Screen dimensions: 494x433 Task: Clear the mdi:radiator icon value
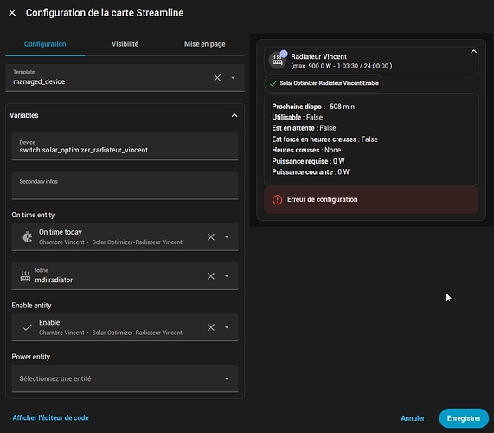[x=211, y=276]
